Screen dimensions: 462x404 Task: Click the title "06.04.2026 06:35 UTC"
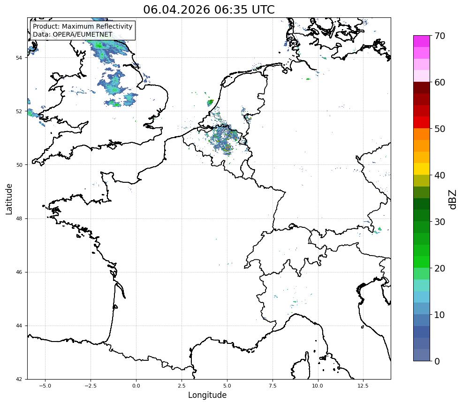pyautogui.click(x=209, y=9)
